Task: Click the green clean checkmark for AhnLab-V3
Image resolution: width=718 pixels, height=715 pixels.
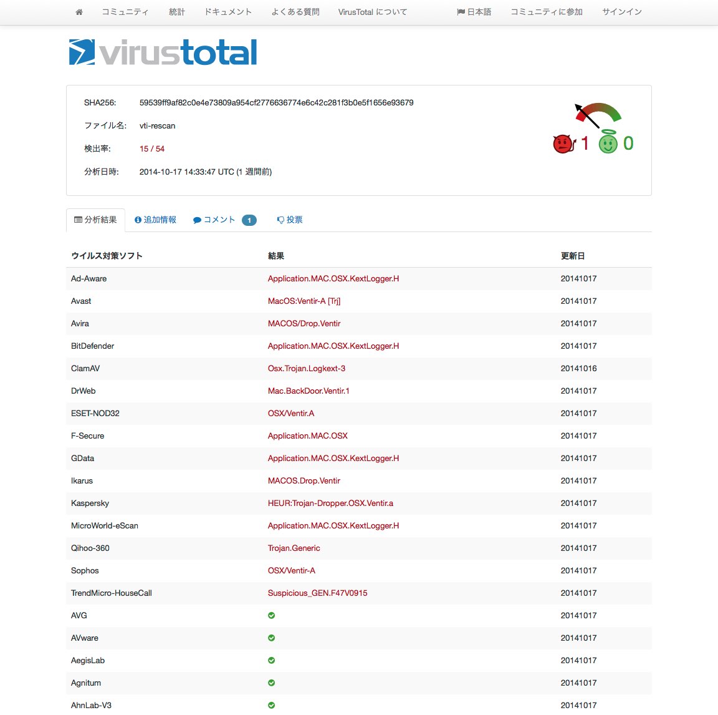Action: 272,706
